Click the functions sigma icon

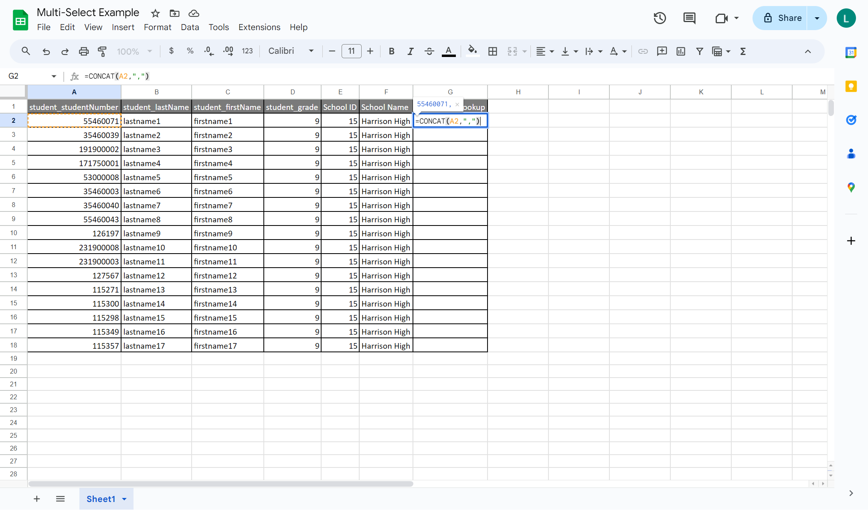(x=743, y=51)
